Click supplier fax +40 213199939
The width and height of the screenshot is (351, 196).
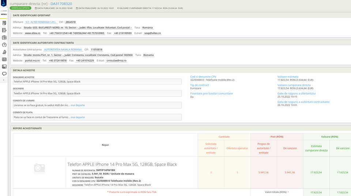(123, 33)
